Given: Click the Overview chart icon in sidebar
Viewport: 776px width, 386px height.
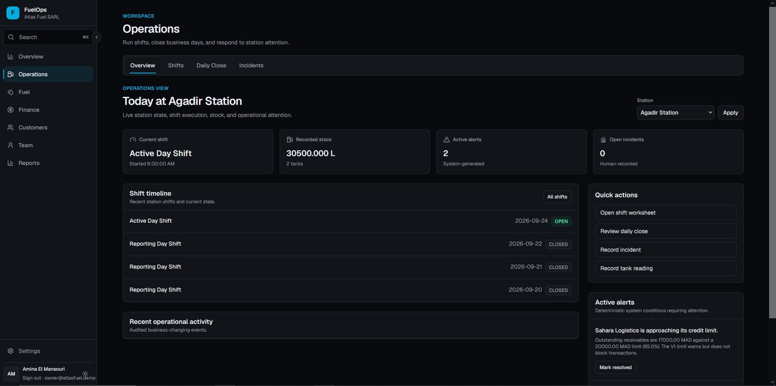Looking at the screenshot, I should pyautogui.click(x=11, y=56).
